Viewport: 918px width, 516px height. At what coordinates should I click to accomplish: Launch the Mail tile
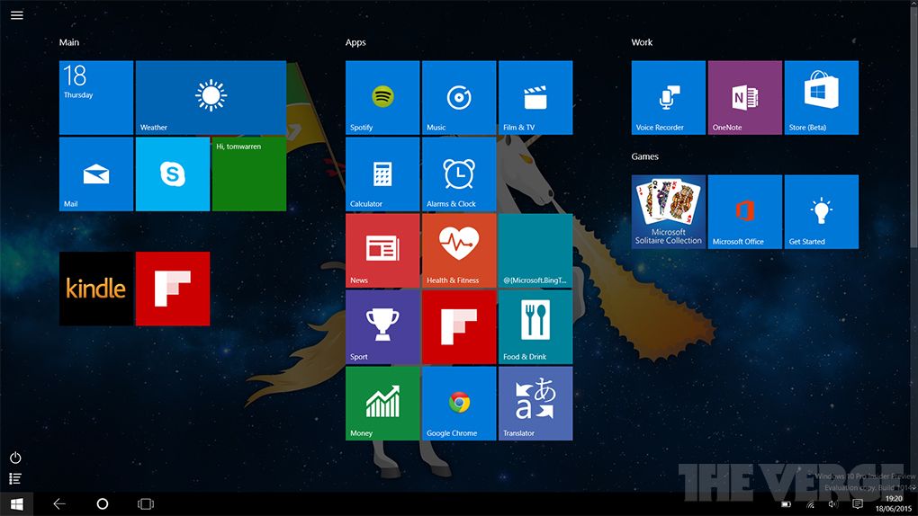coord(96,173)
